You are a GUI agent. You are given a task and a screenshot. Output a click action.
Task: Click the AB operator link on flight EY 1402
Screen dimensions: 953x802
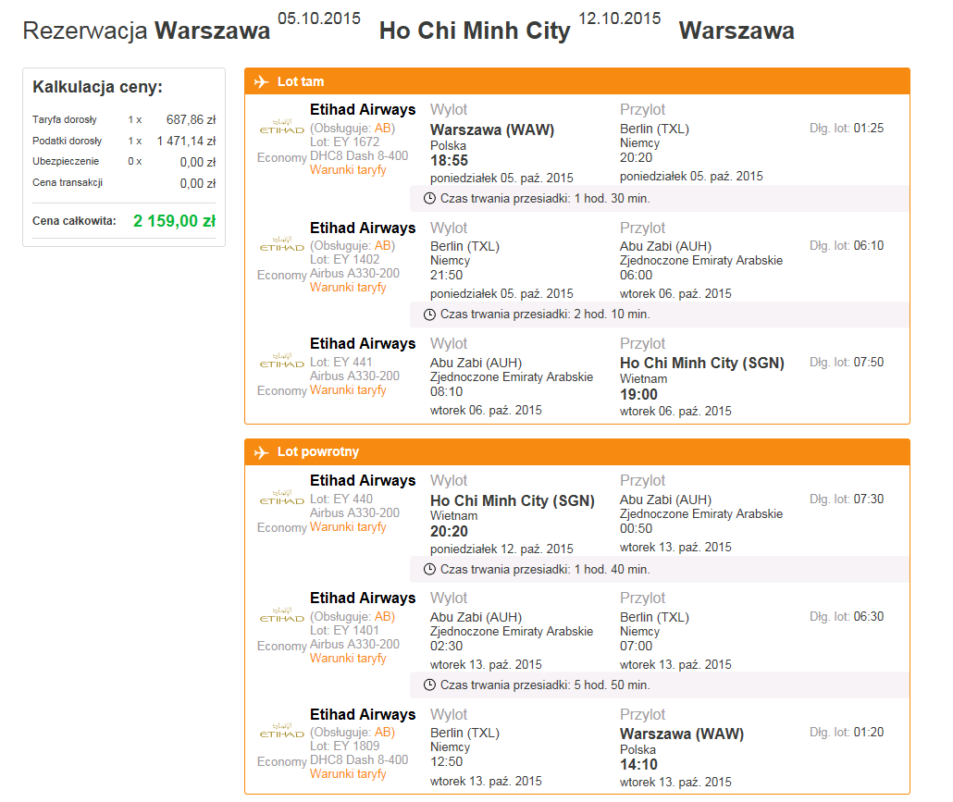[x=383, y=245]
